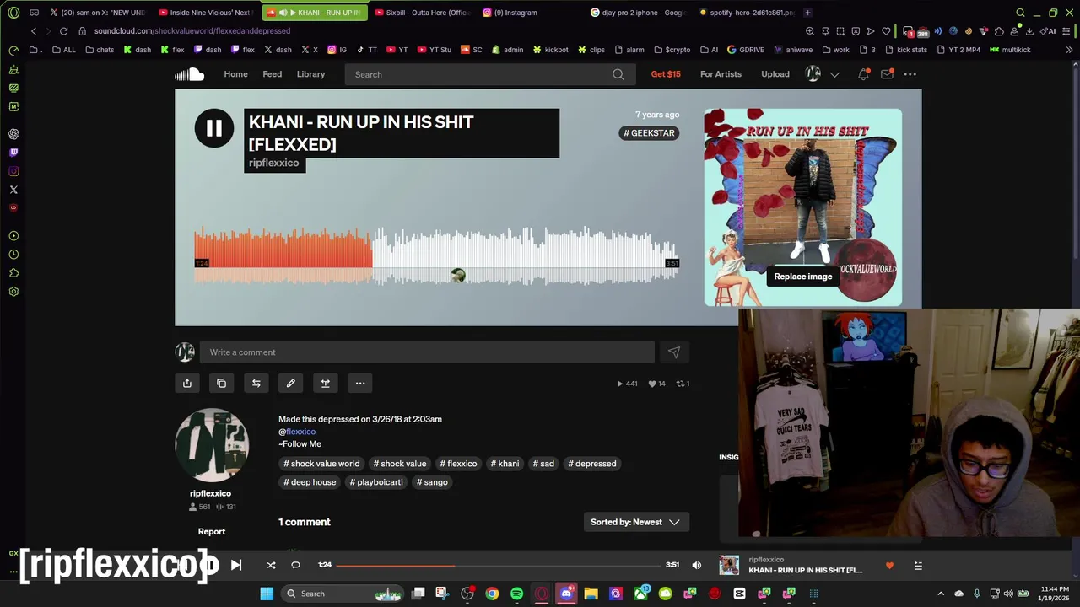Open For Artists page

click(x=721, y=74)
